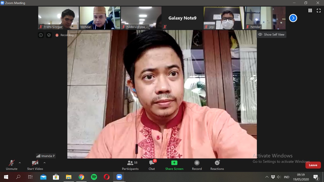Open the meeting information icon
Screen dimensions: 324x182
pyautogui.click(x=41, y=35)
